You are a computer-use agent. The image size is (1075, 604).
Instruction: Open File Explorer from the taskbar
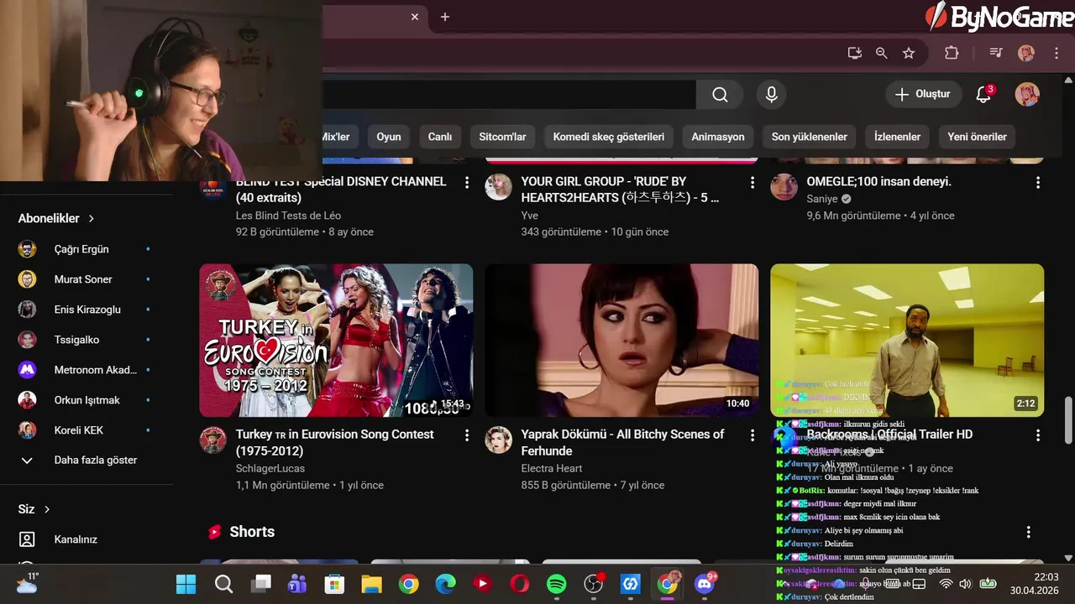(371, 584)
